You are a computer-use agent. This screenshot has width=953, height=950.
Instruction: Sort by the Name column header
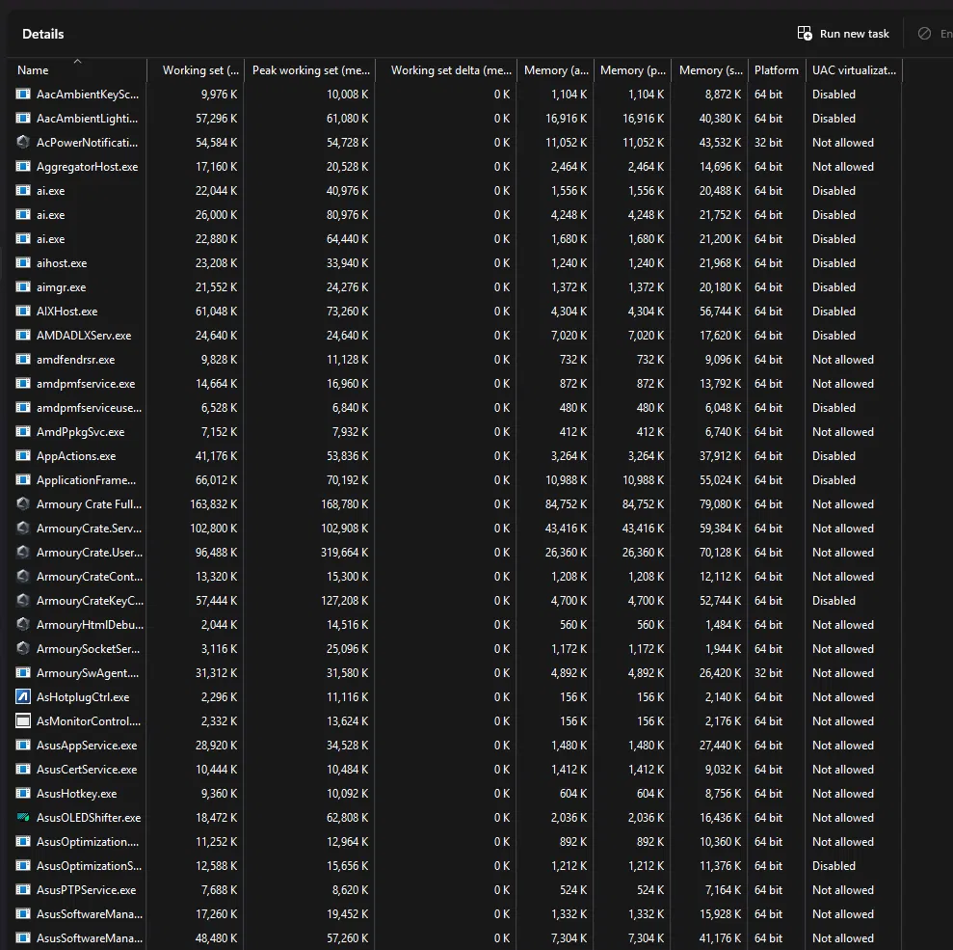tap(77, 70)
